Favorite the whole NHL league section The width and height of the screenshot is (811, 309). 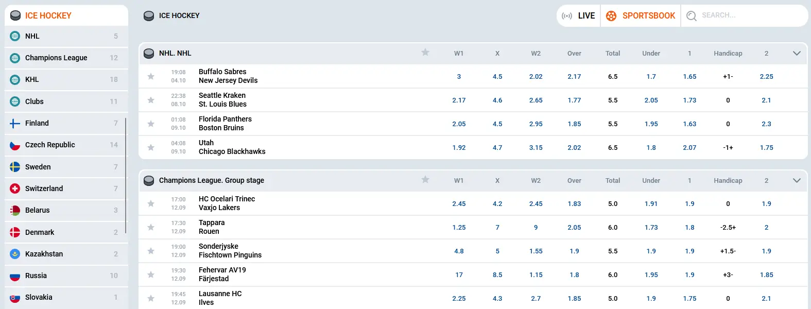point(425,53)
